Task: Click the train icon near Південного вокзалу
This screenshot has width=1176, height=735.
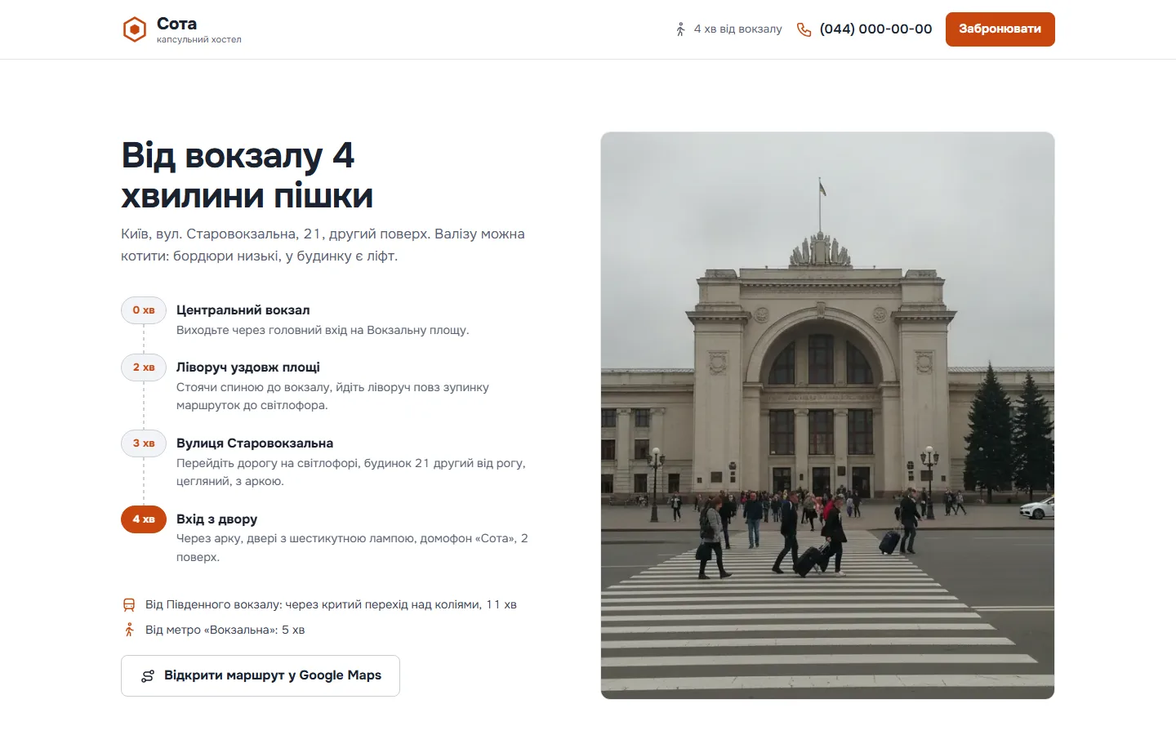Action: point(129,605)
